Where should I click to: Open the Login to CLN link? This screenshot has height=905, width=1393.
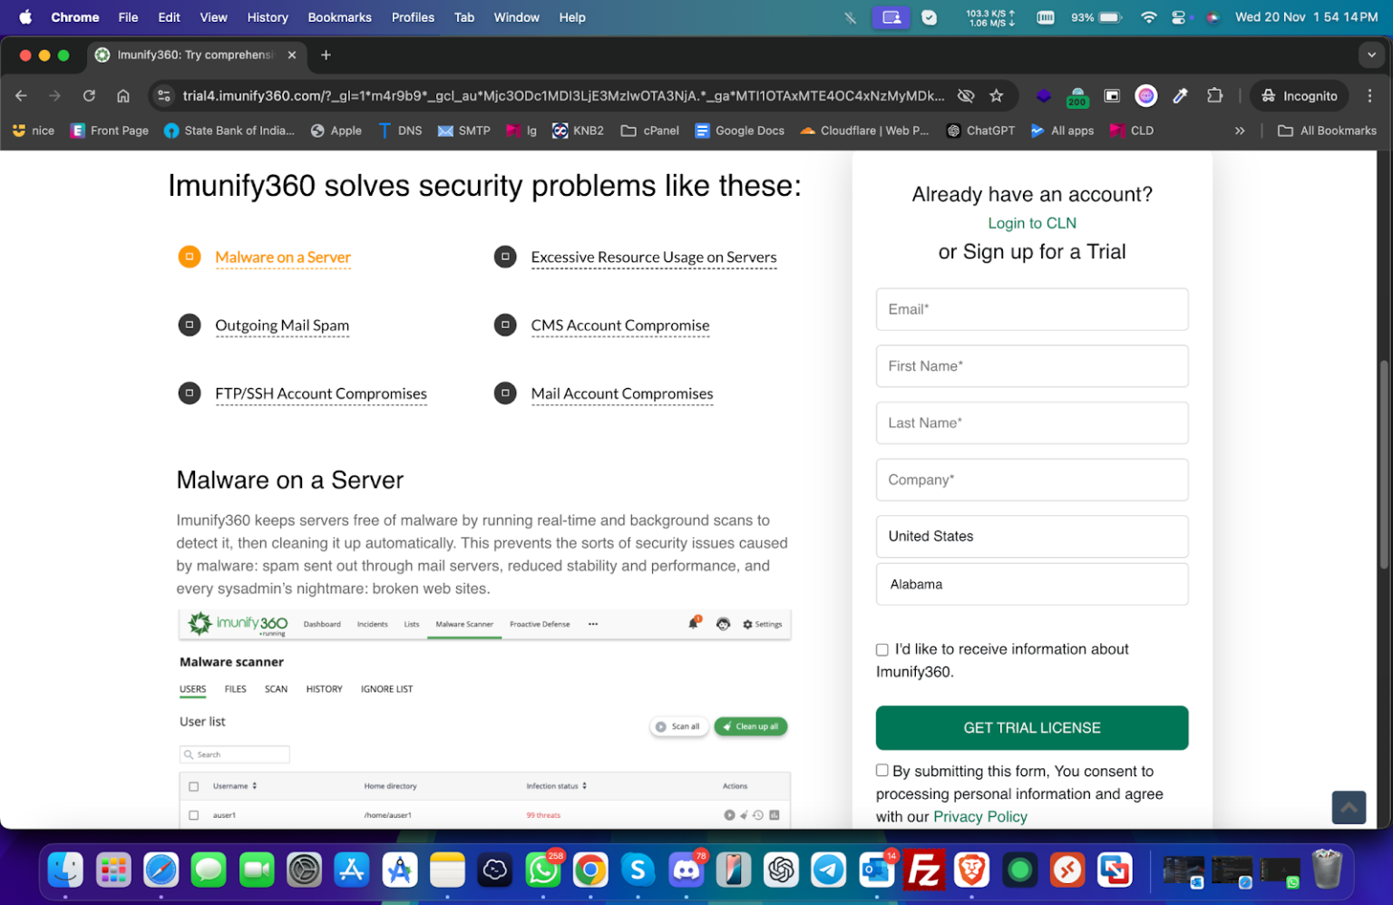[x=1032, y=222]
